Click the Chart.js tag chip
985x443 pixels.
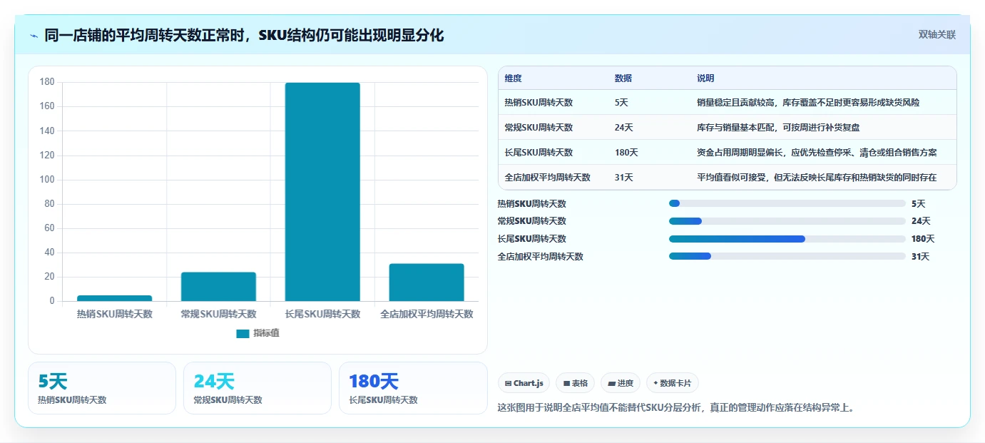pos(524,383)
